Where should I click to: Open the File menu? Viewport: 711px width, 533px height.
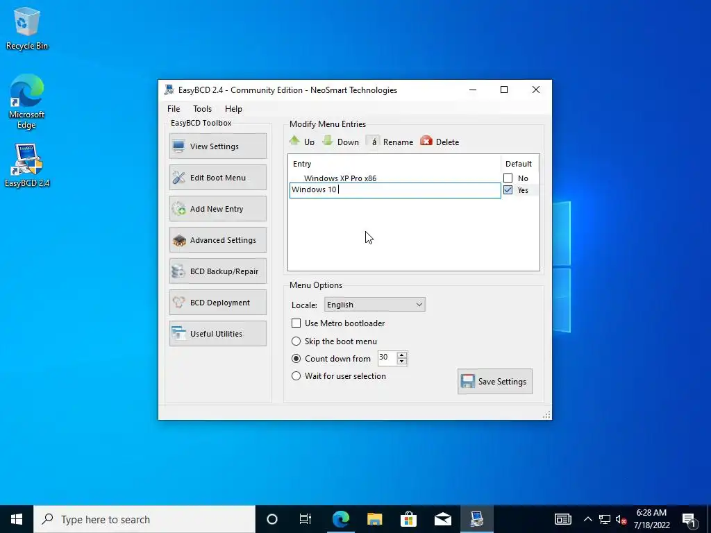pyautogui.click(x=173, y=109)
